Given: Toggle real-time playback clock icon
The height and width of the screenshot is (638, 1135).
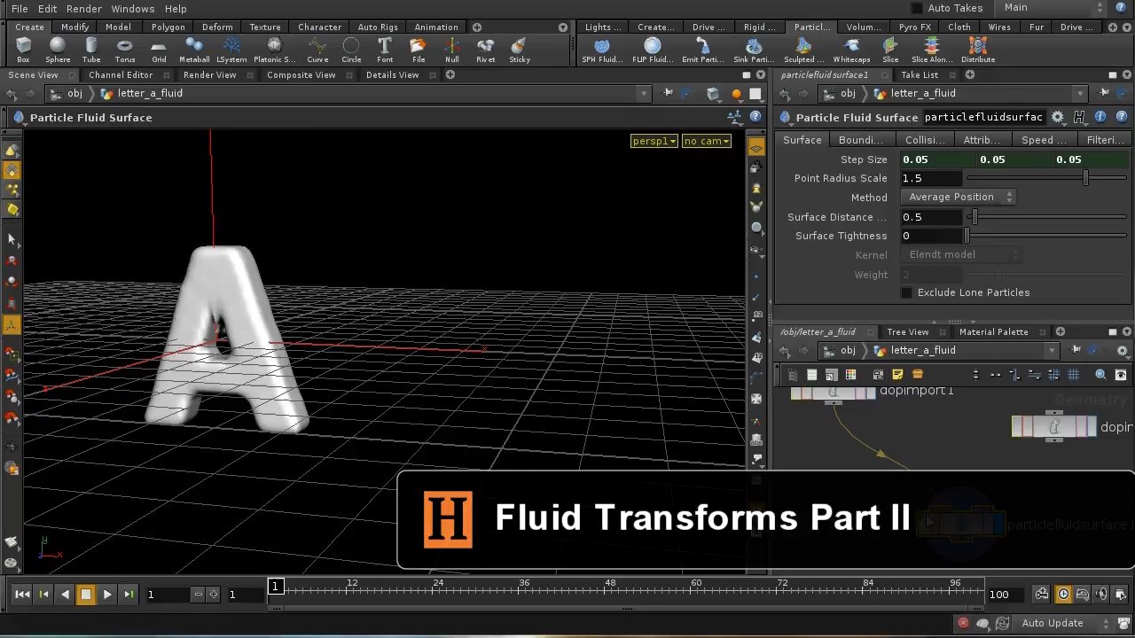Looking at the screenshot, I should [x=1061, y=594].
